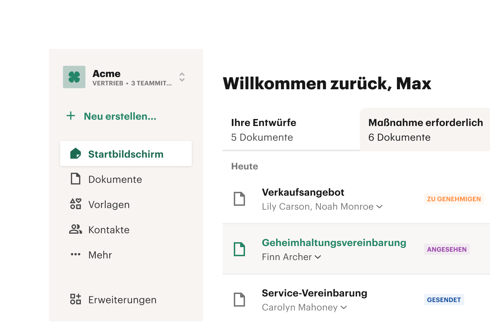
Task: Open the workspace switcher up-down arrows
Action: (x=182, y=77)
